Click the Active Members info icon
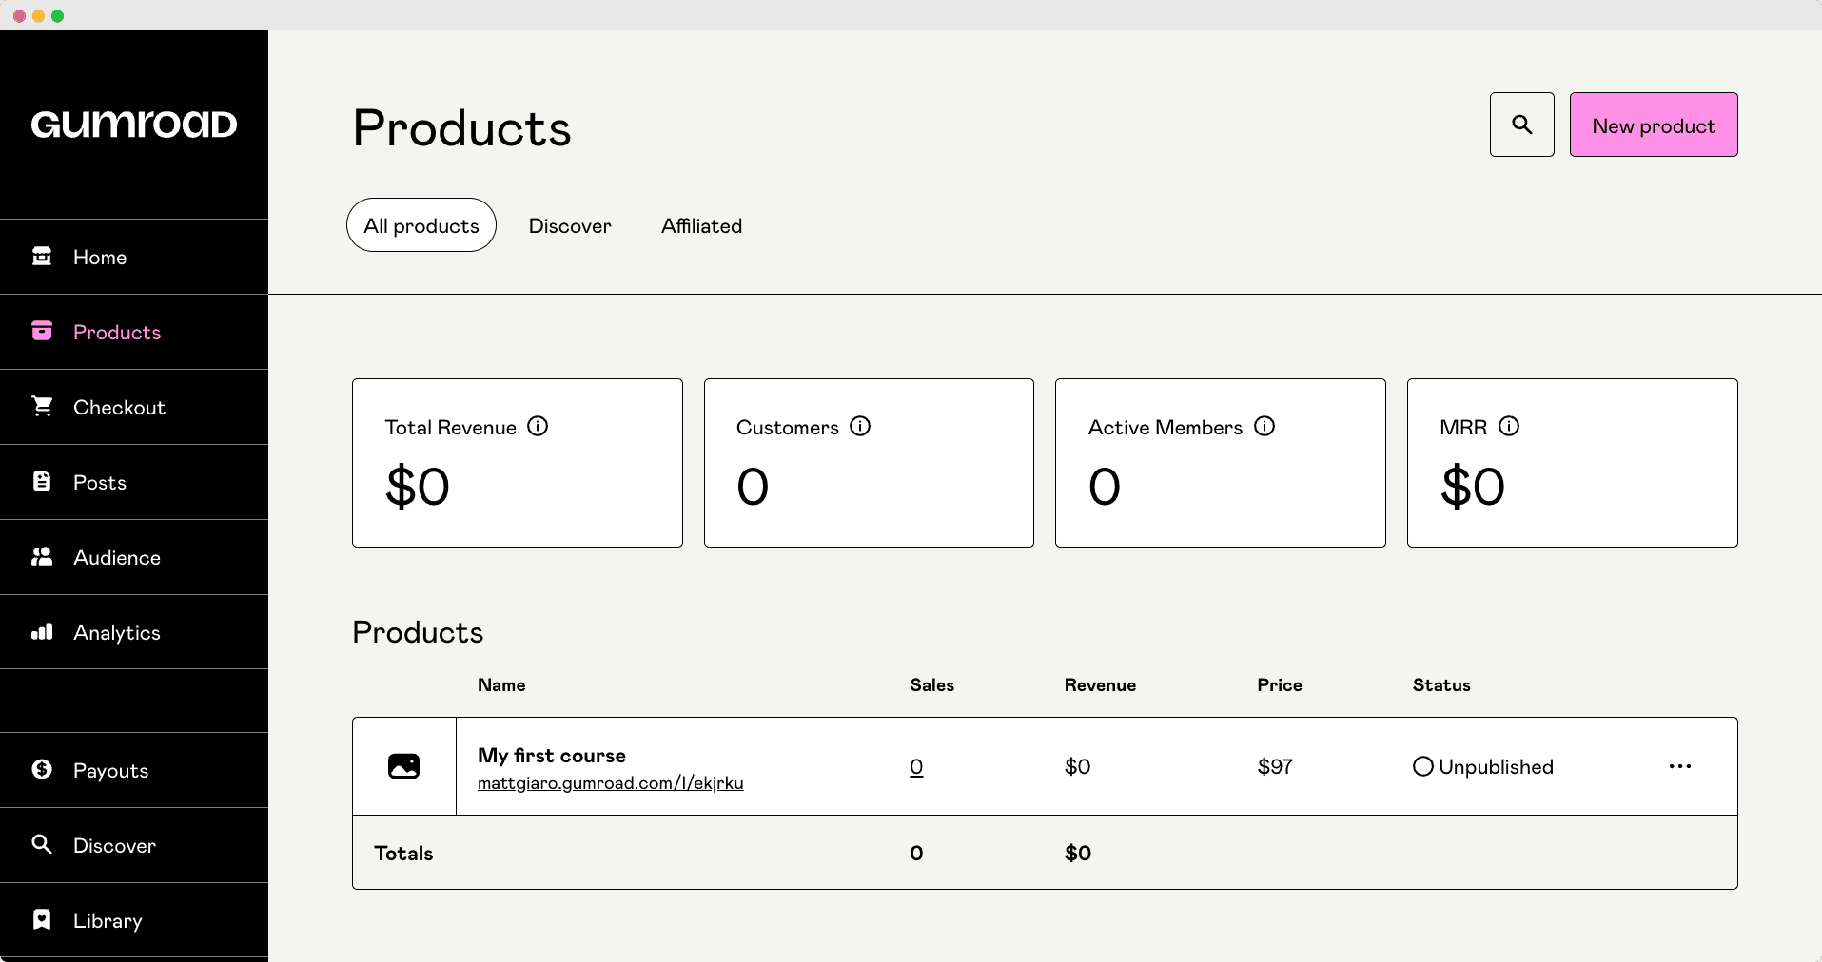 pos(1264,427)
